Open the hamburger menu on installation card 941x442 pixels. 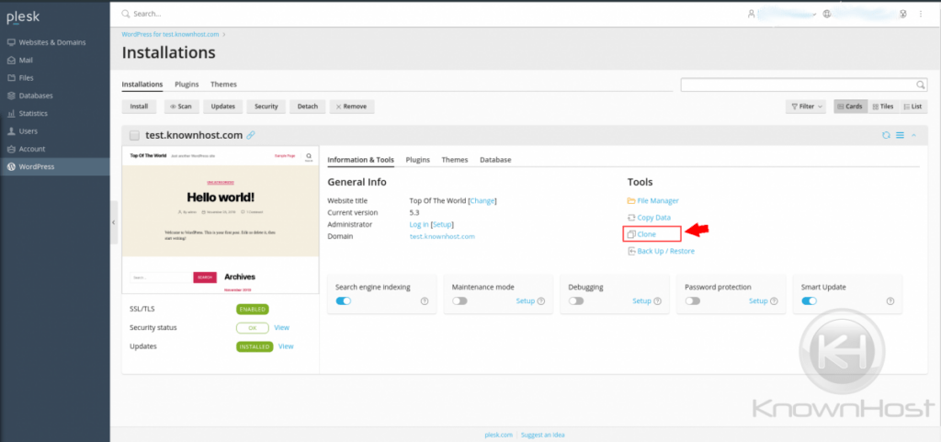901,135
